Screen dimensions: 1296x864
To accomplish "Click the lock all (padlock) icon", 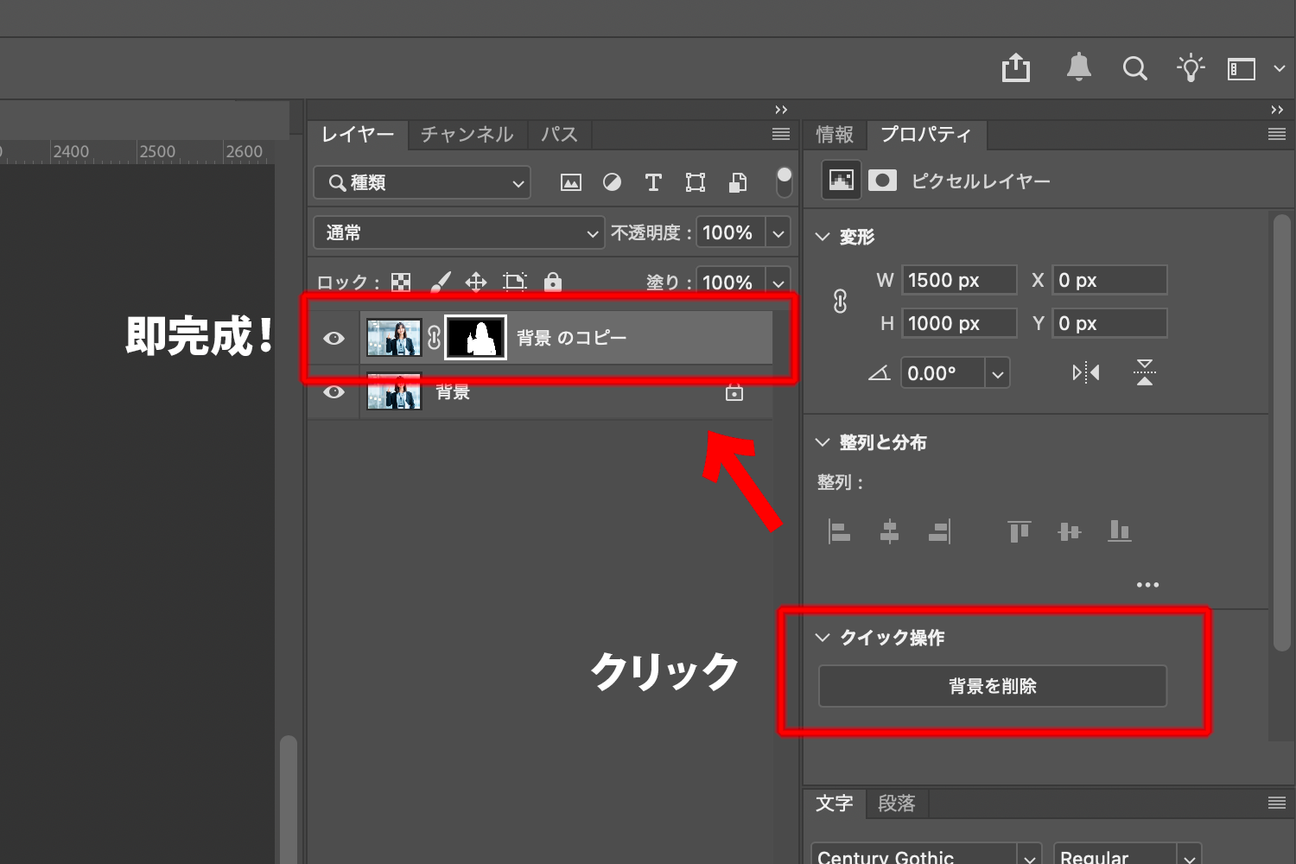I will (x=553, y=282).
